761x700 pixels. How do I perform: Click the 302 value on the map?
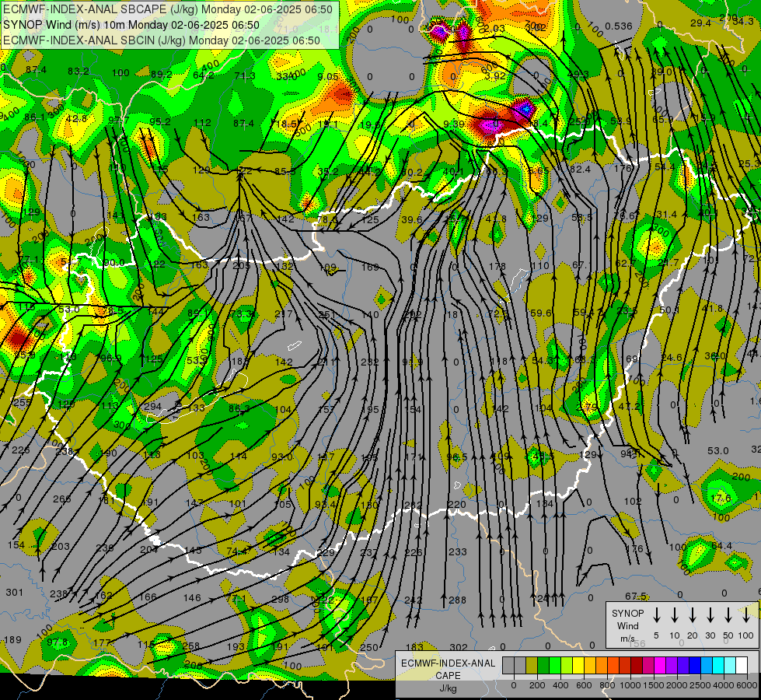click(458, 647)
